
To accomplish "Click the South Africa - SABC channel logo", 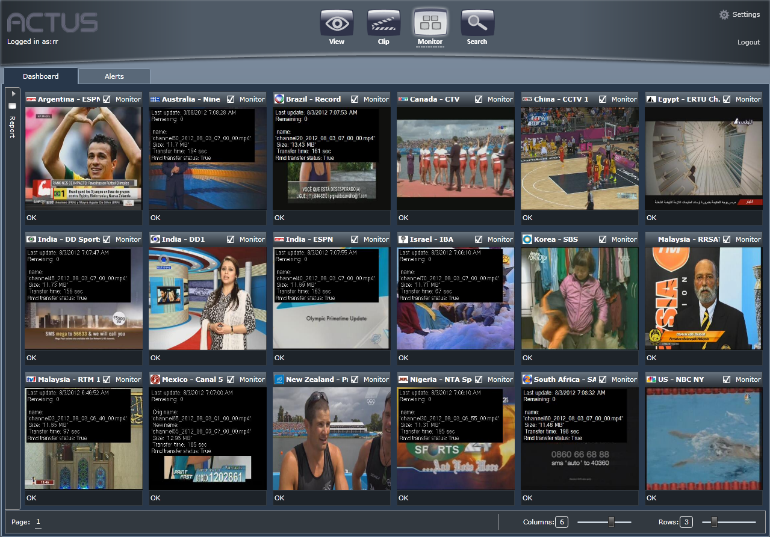I will [x=527, y=379].
